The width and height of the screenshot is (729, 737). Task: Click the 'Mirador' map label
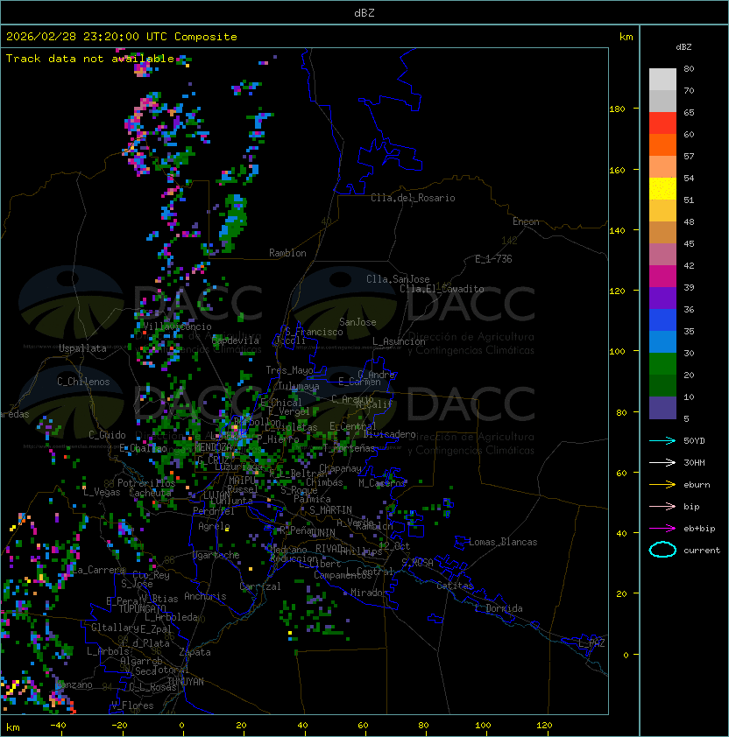[370, 593]
